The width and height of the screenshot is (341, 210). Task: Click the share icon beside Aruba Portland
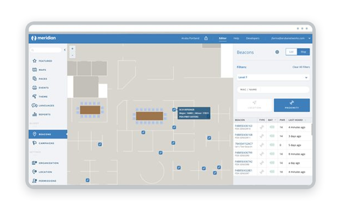coord(206,38)
